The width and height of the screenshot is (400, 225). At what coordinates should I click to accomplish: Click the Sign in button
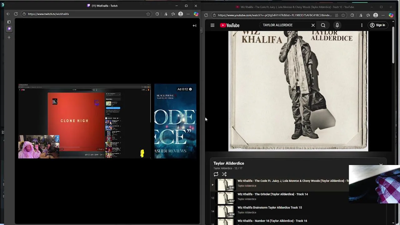[x=377, y=25]
